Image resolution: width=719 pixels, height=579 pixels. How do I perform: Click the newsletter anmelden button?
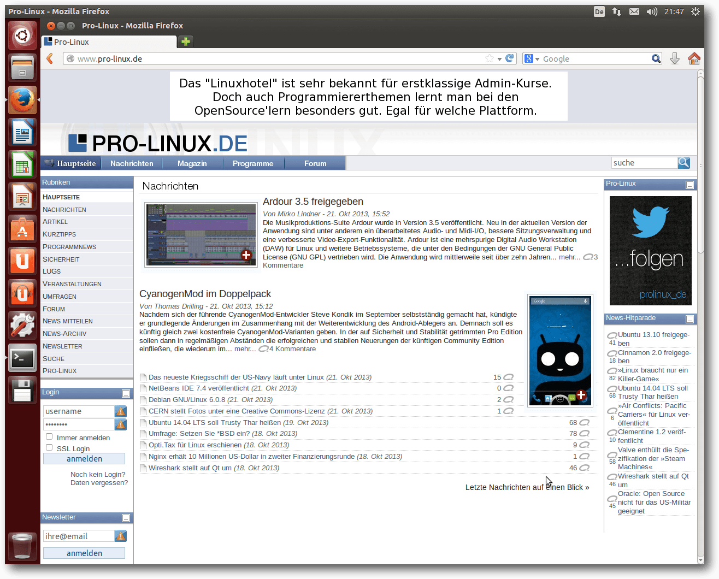(x=84, y=553)
